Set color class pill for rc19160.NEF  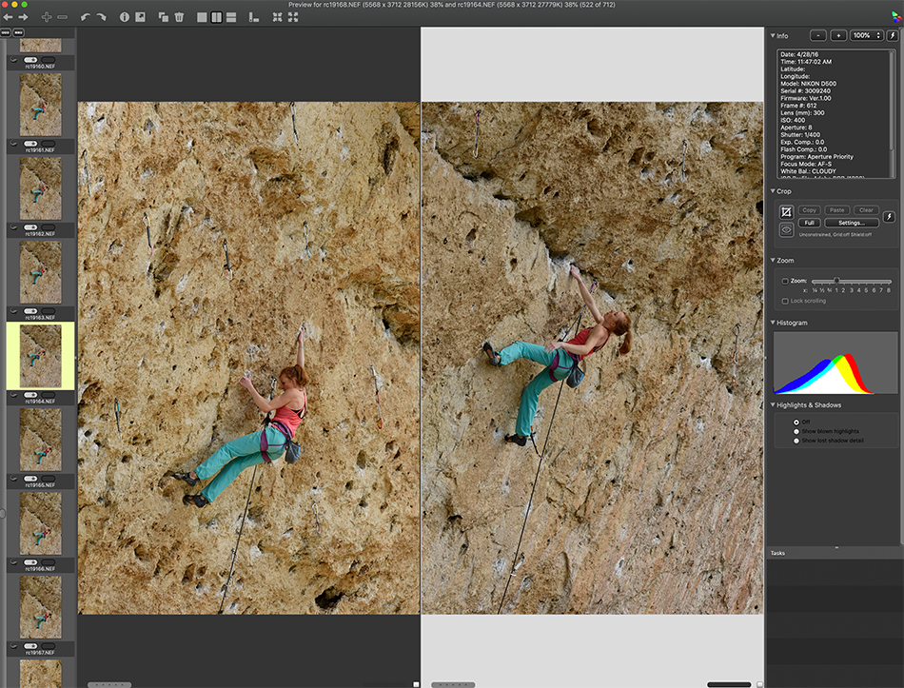click(x=49, y=60)
